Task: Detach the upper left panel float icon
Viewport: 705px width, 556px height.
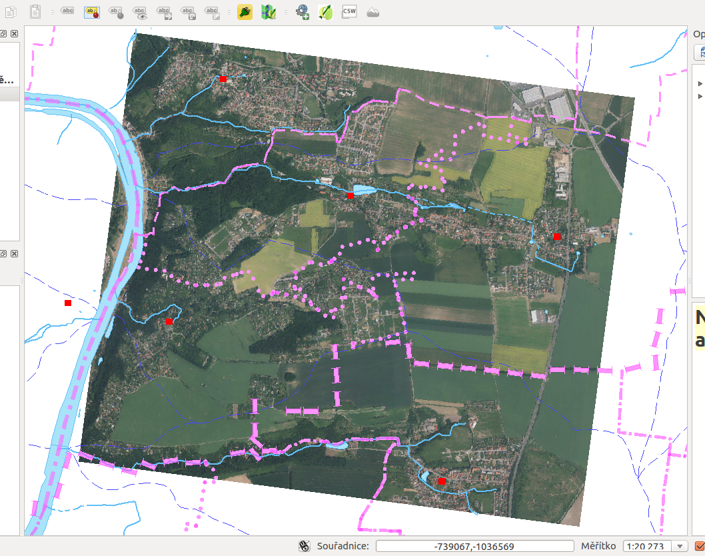Action: click(3, 34)
